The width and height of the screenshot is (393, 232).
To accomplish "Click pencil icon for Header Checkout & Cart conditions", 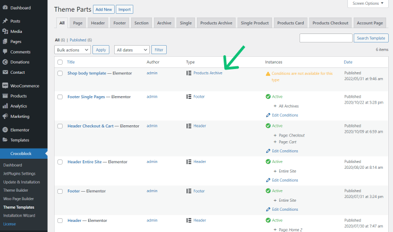I will [x=268, y=151].
